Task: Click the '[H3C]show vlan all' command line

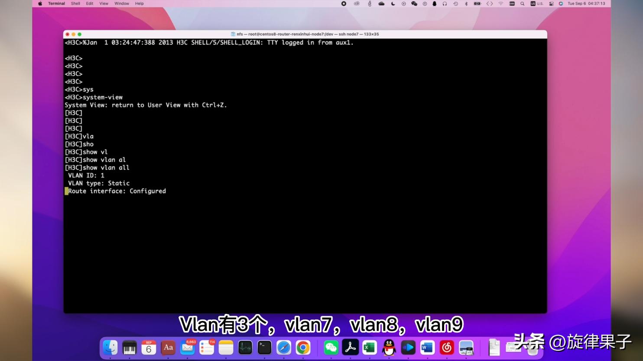Action: coord(97,167)
